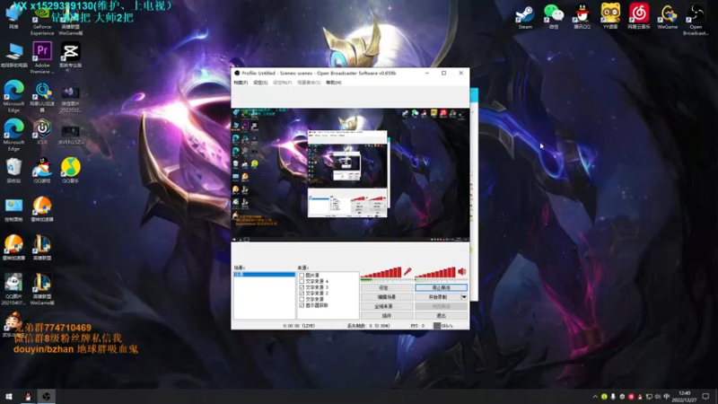The width and height of the screenshot is (718, 404).
Task: Enable the 文字来源 4 checkbox
Action: tap(302, 281)
